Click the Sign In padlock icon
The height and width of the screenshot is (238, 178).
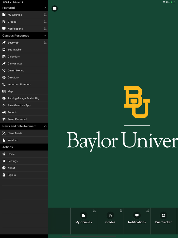click(x=4, y=175)
